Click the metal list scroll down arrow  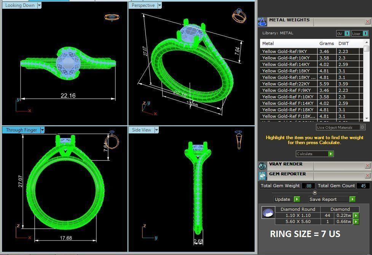coord(367,118)
